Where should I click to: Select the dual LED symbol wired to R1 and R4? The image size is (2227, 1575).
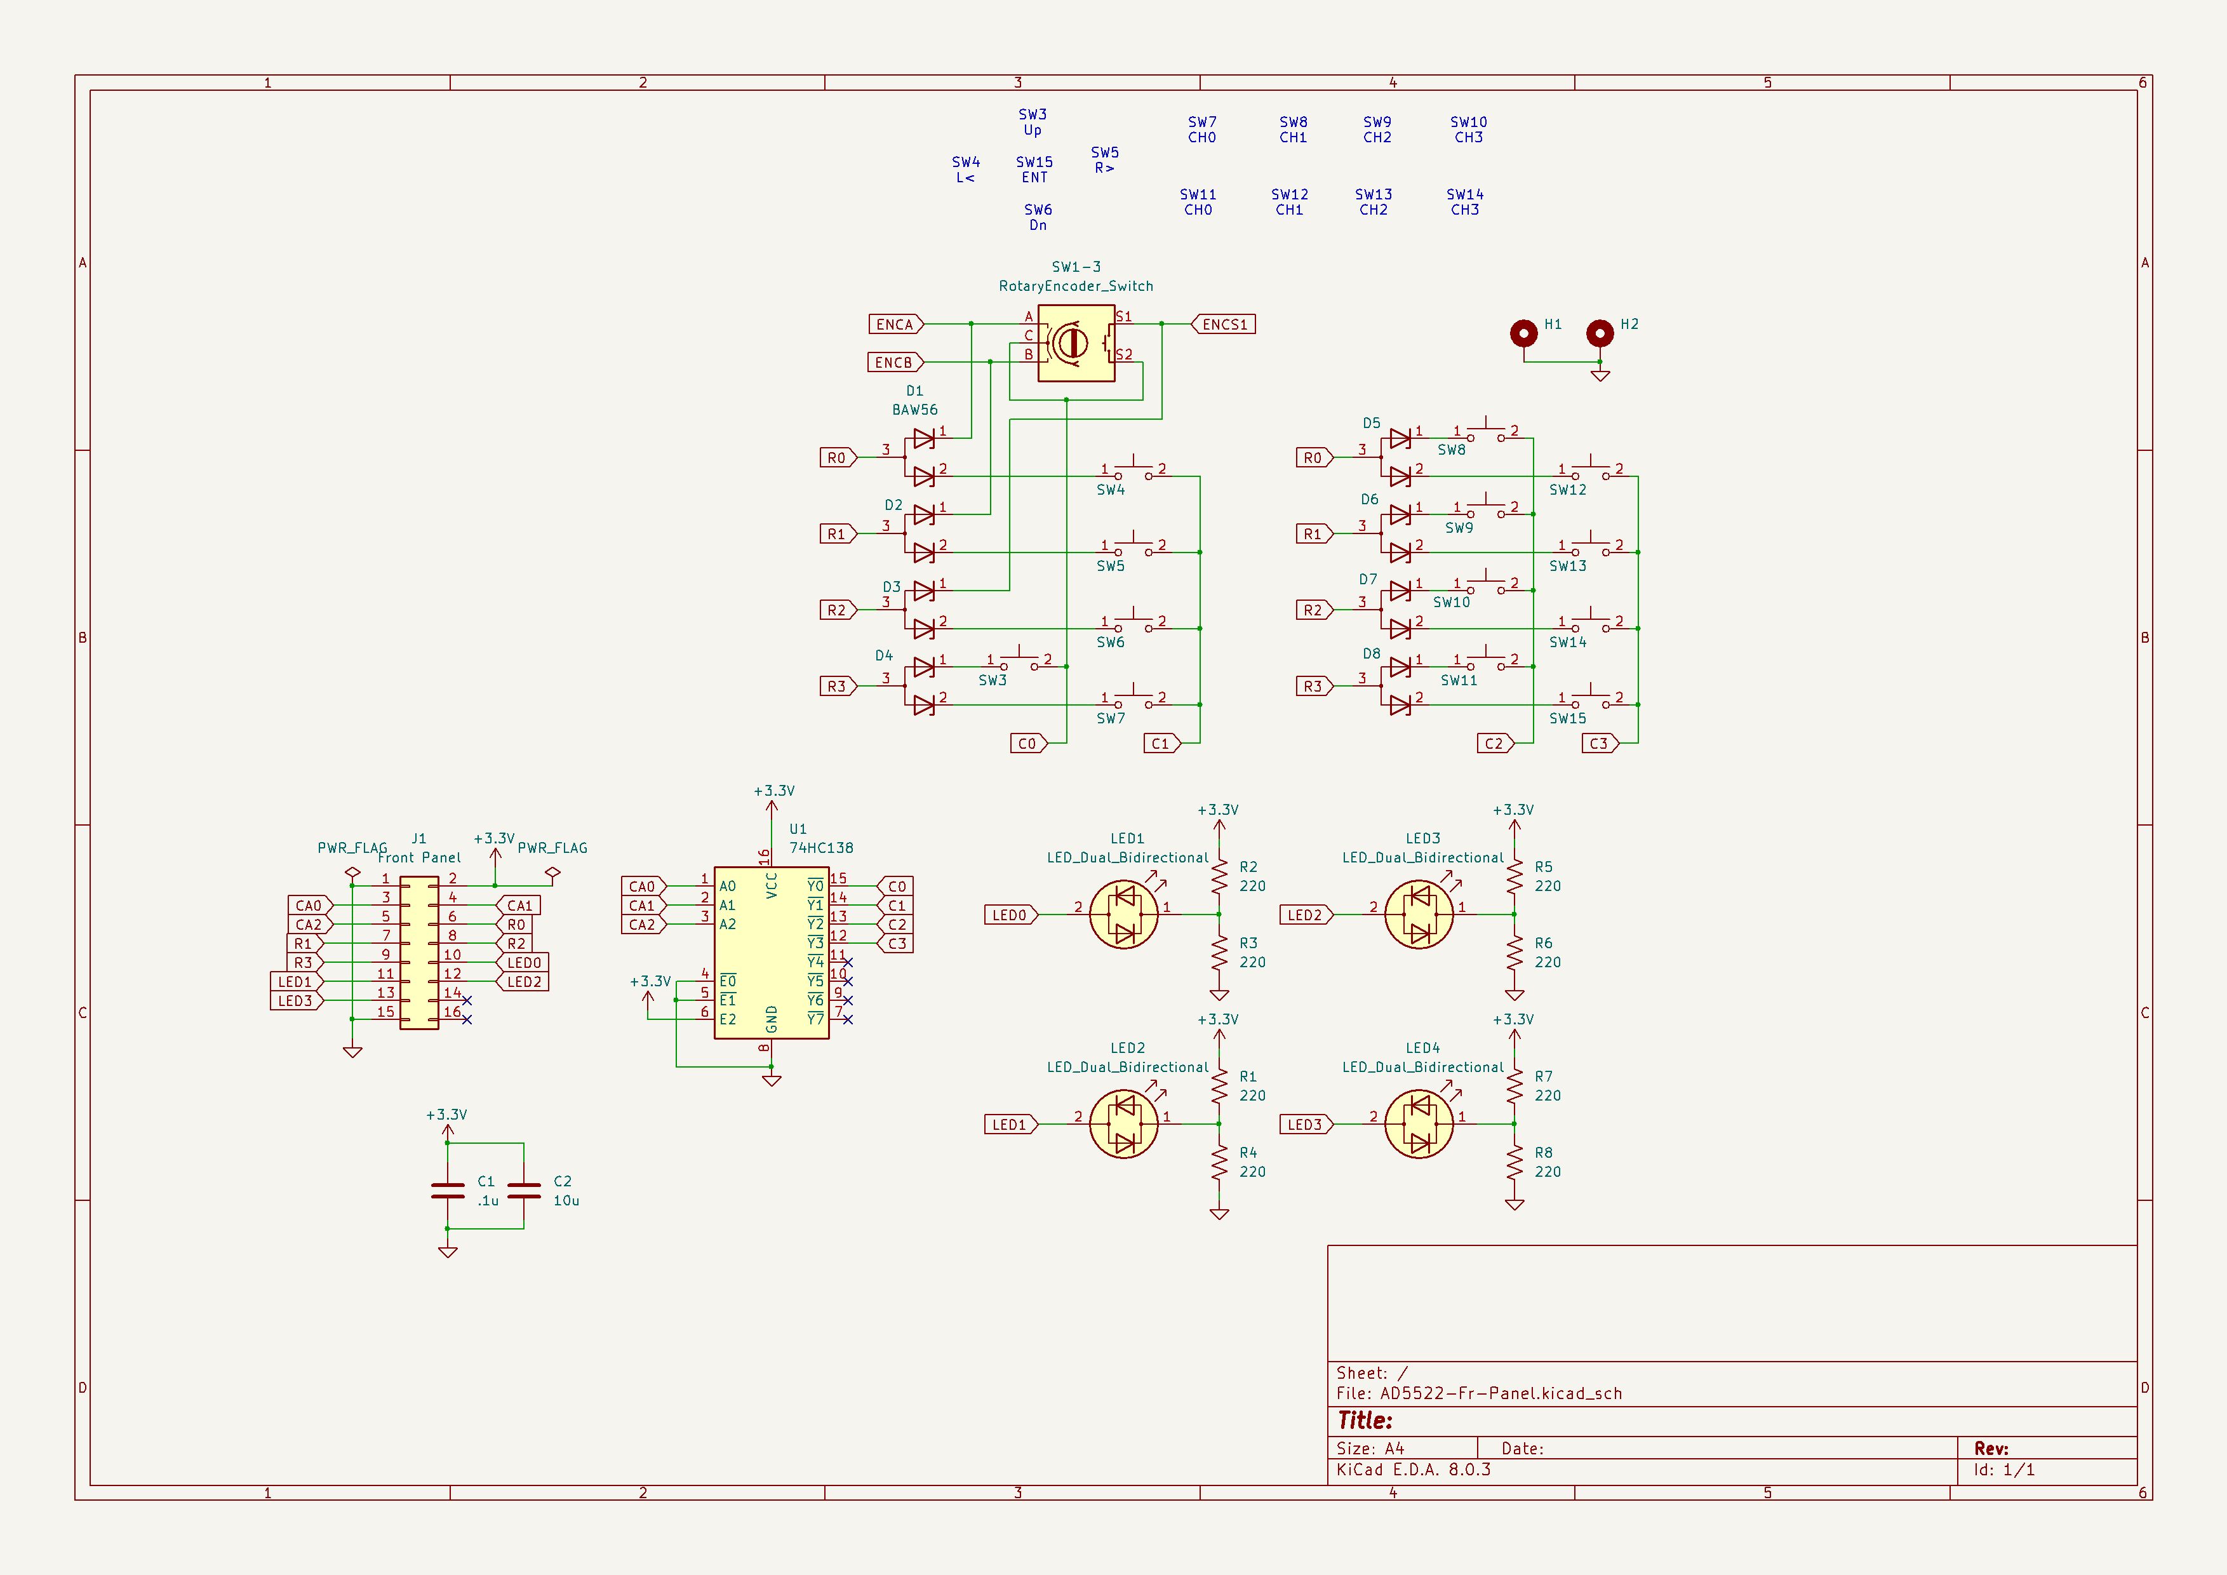point(1123,1124)
